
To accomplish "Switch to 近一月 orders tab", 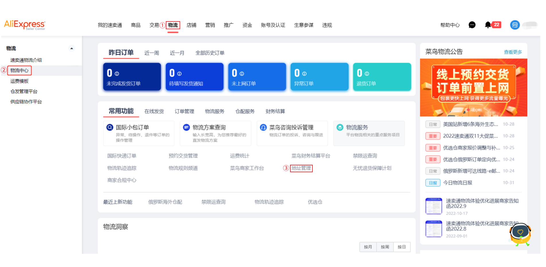I will [177, 53].
